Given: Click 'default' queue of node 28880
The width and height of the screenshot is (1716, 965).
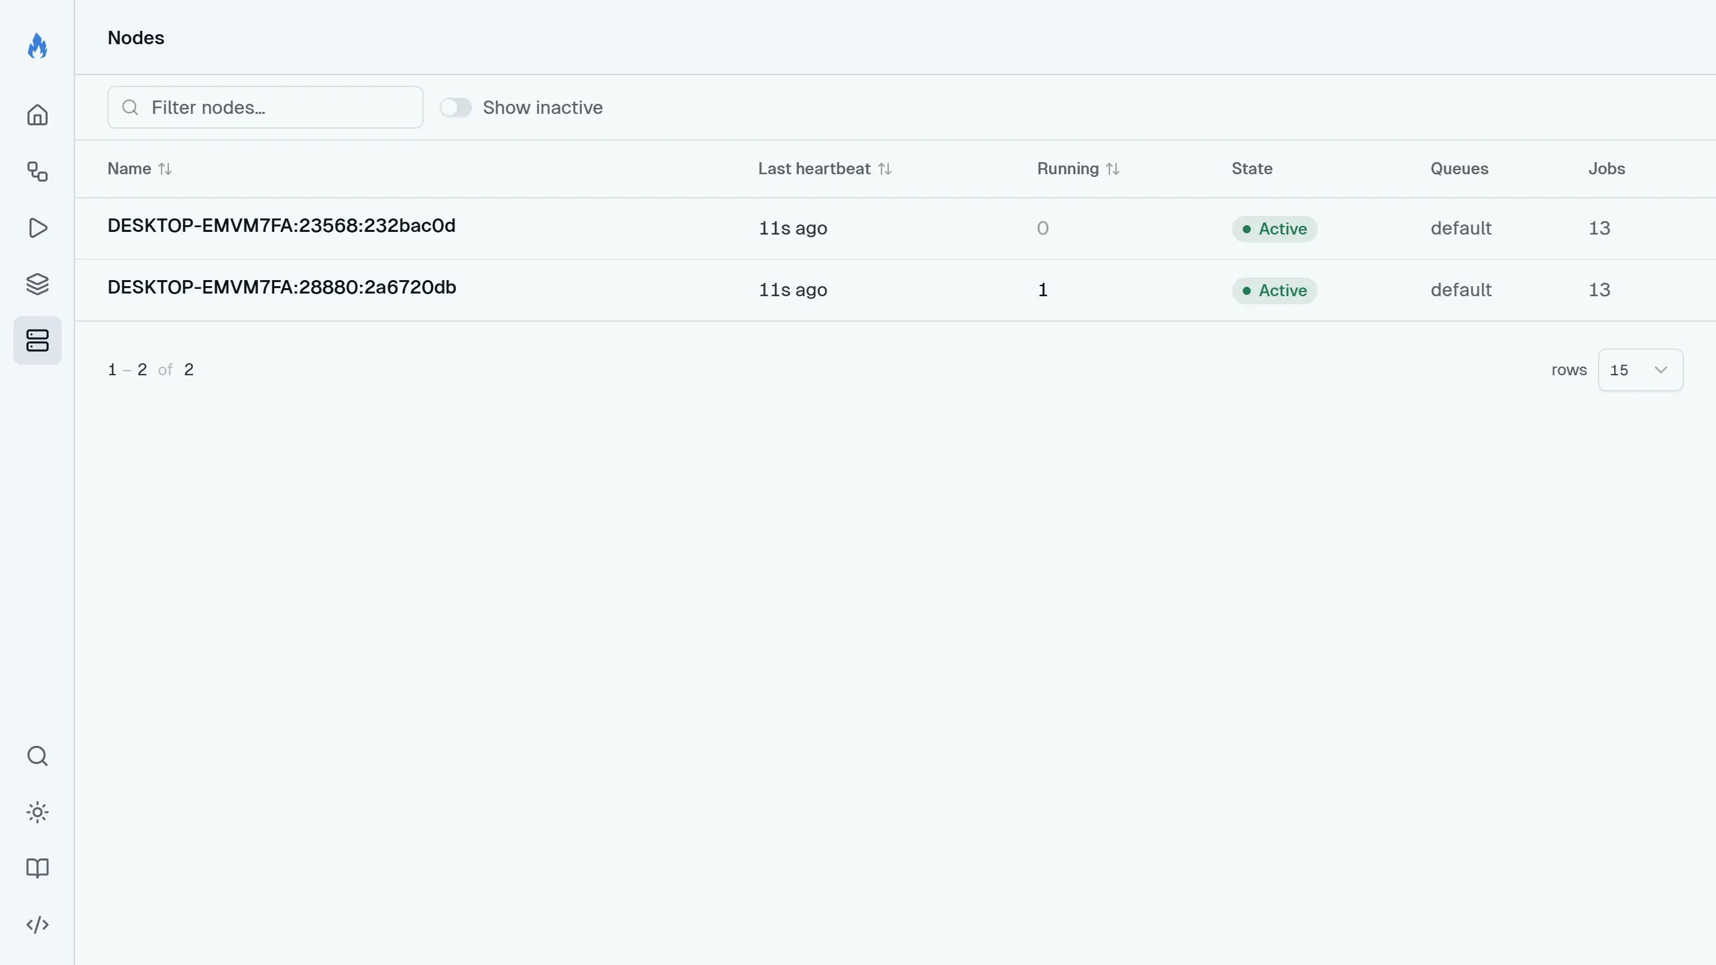Looking at the screenshot, I should 1461,290.
